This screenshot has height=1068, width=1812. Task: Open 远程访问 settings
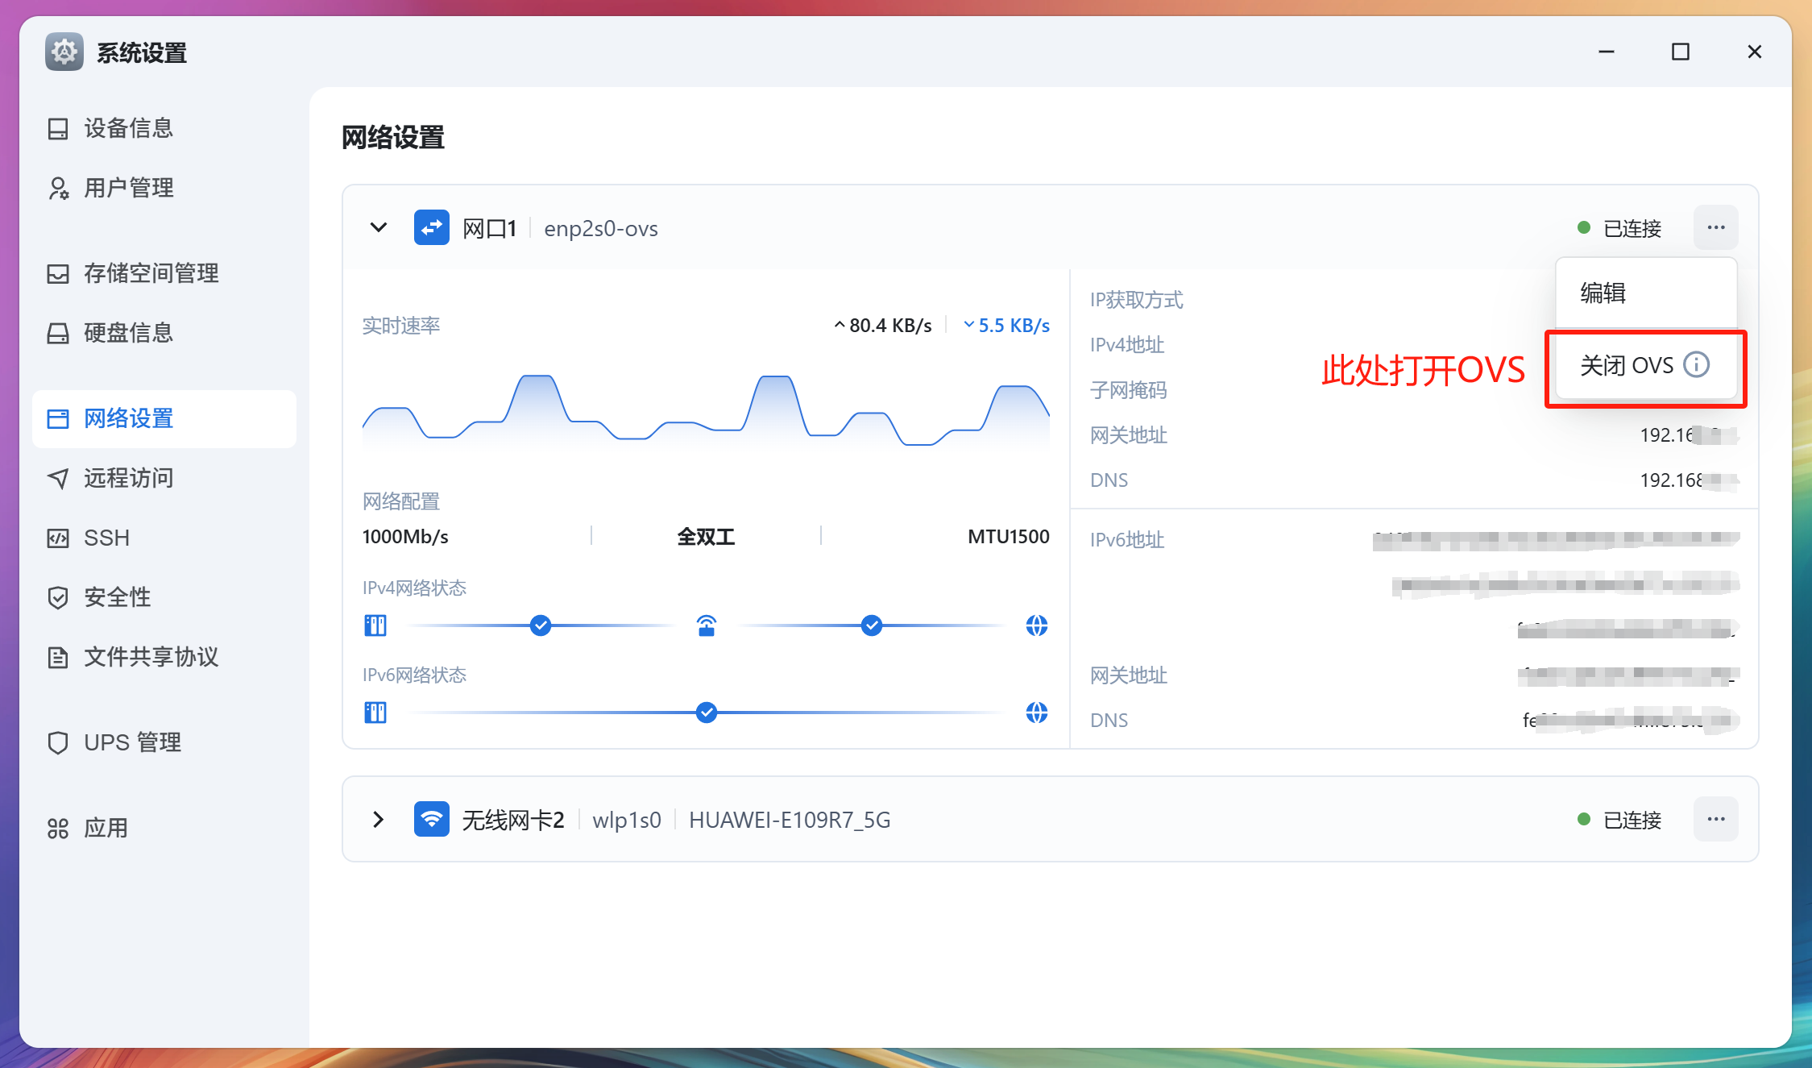pos(129,478)
